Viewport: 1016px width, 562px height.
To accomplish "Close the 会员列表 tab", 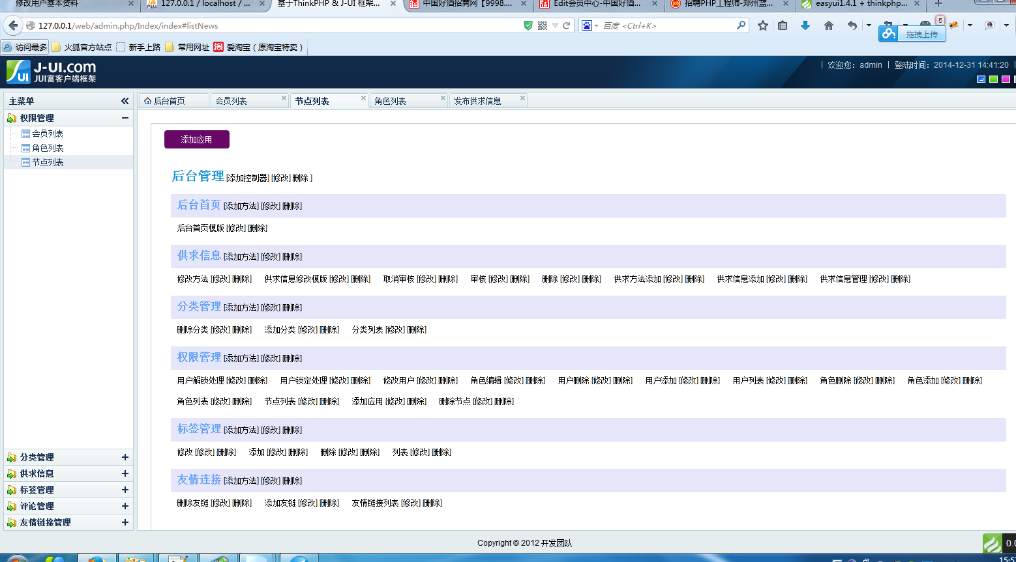I will [284, 98].
